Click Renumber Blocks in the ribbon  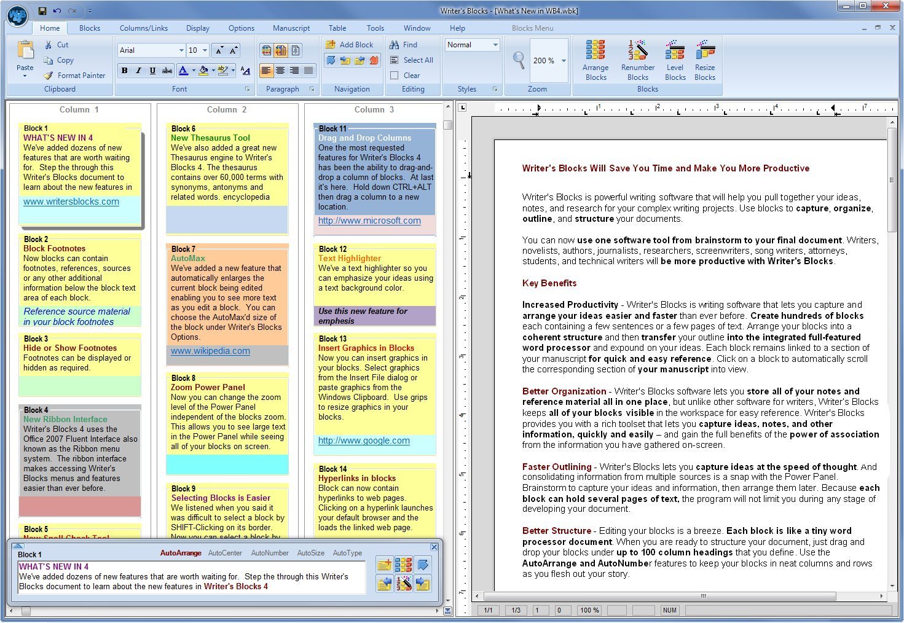pyautogui.click(x=638, y=60)
